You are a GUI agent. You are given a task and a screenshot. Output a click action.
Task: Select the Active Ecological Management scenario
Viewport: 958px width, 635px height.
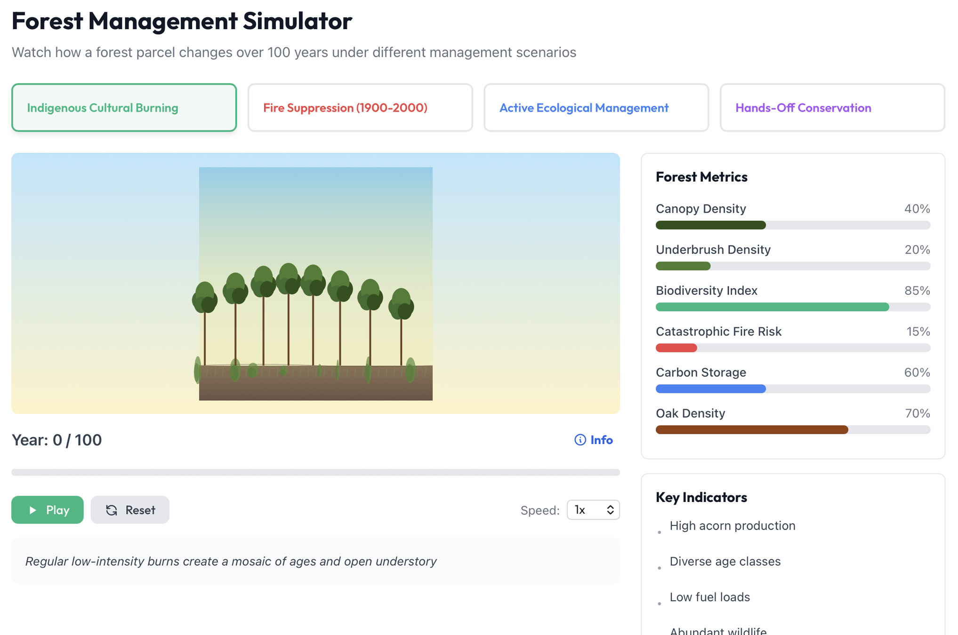tap(596, 107)
